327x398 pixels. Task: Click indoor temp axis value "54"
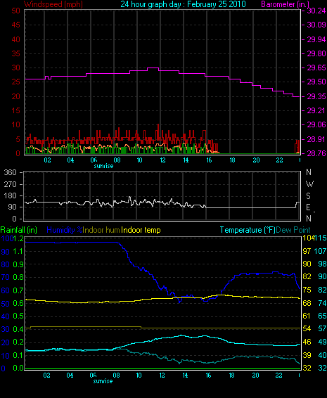click(x=307, y=329)
